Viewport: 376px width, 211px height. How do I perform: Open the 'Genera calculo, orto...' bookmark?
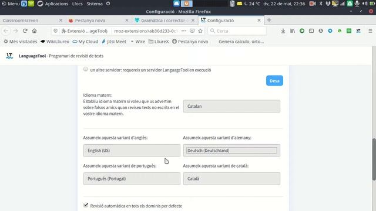pyautogui.click(x=241, y=42)
